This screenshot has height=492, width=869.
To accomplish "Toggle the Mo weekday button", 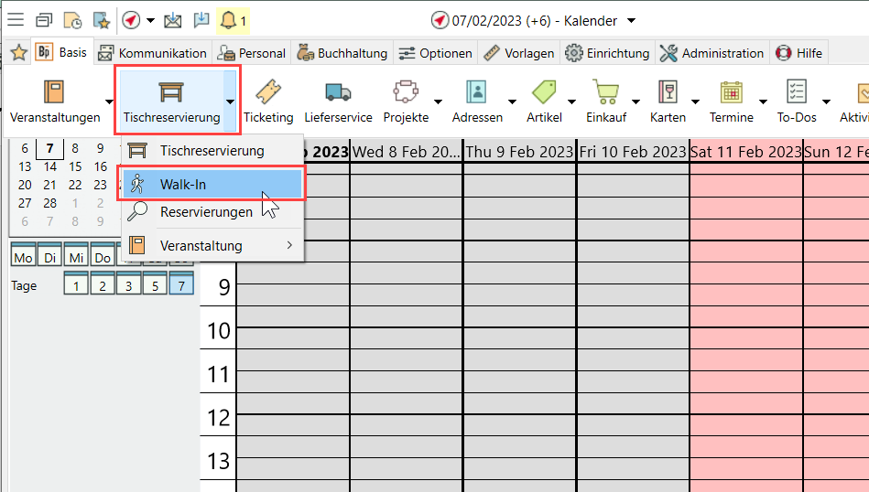I will 24,258.
